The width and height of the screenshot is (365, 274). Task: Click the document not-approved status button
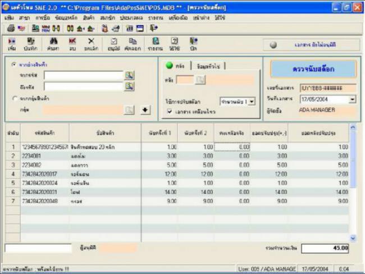coord(312,45)
